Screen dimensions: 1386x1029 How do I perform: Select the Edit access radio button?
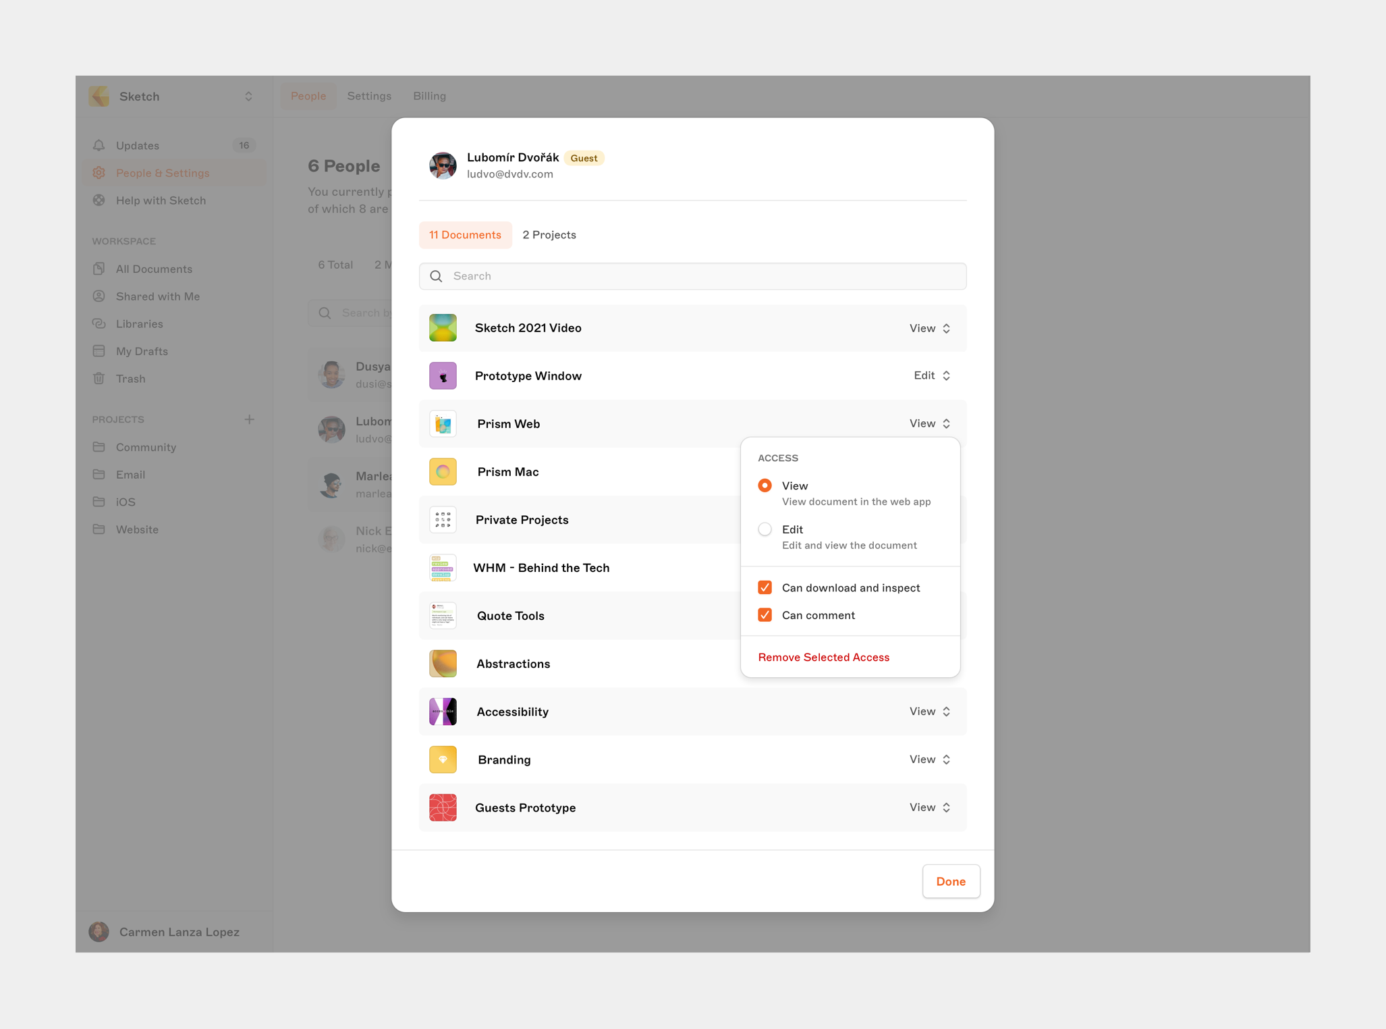tap(765, 529)
